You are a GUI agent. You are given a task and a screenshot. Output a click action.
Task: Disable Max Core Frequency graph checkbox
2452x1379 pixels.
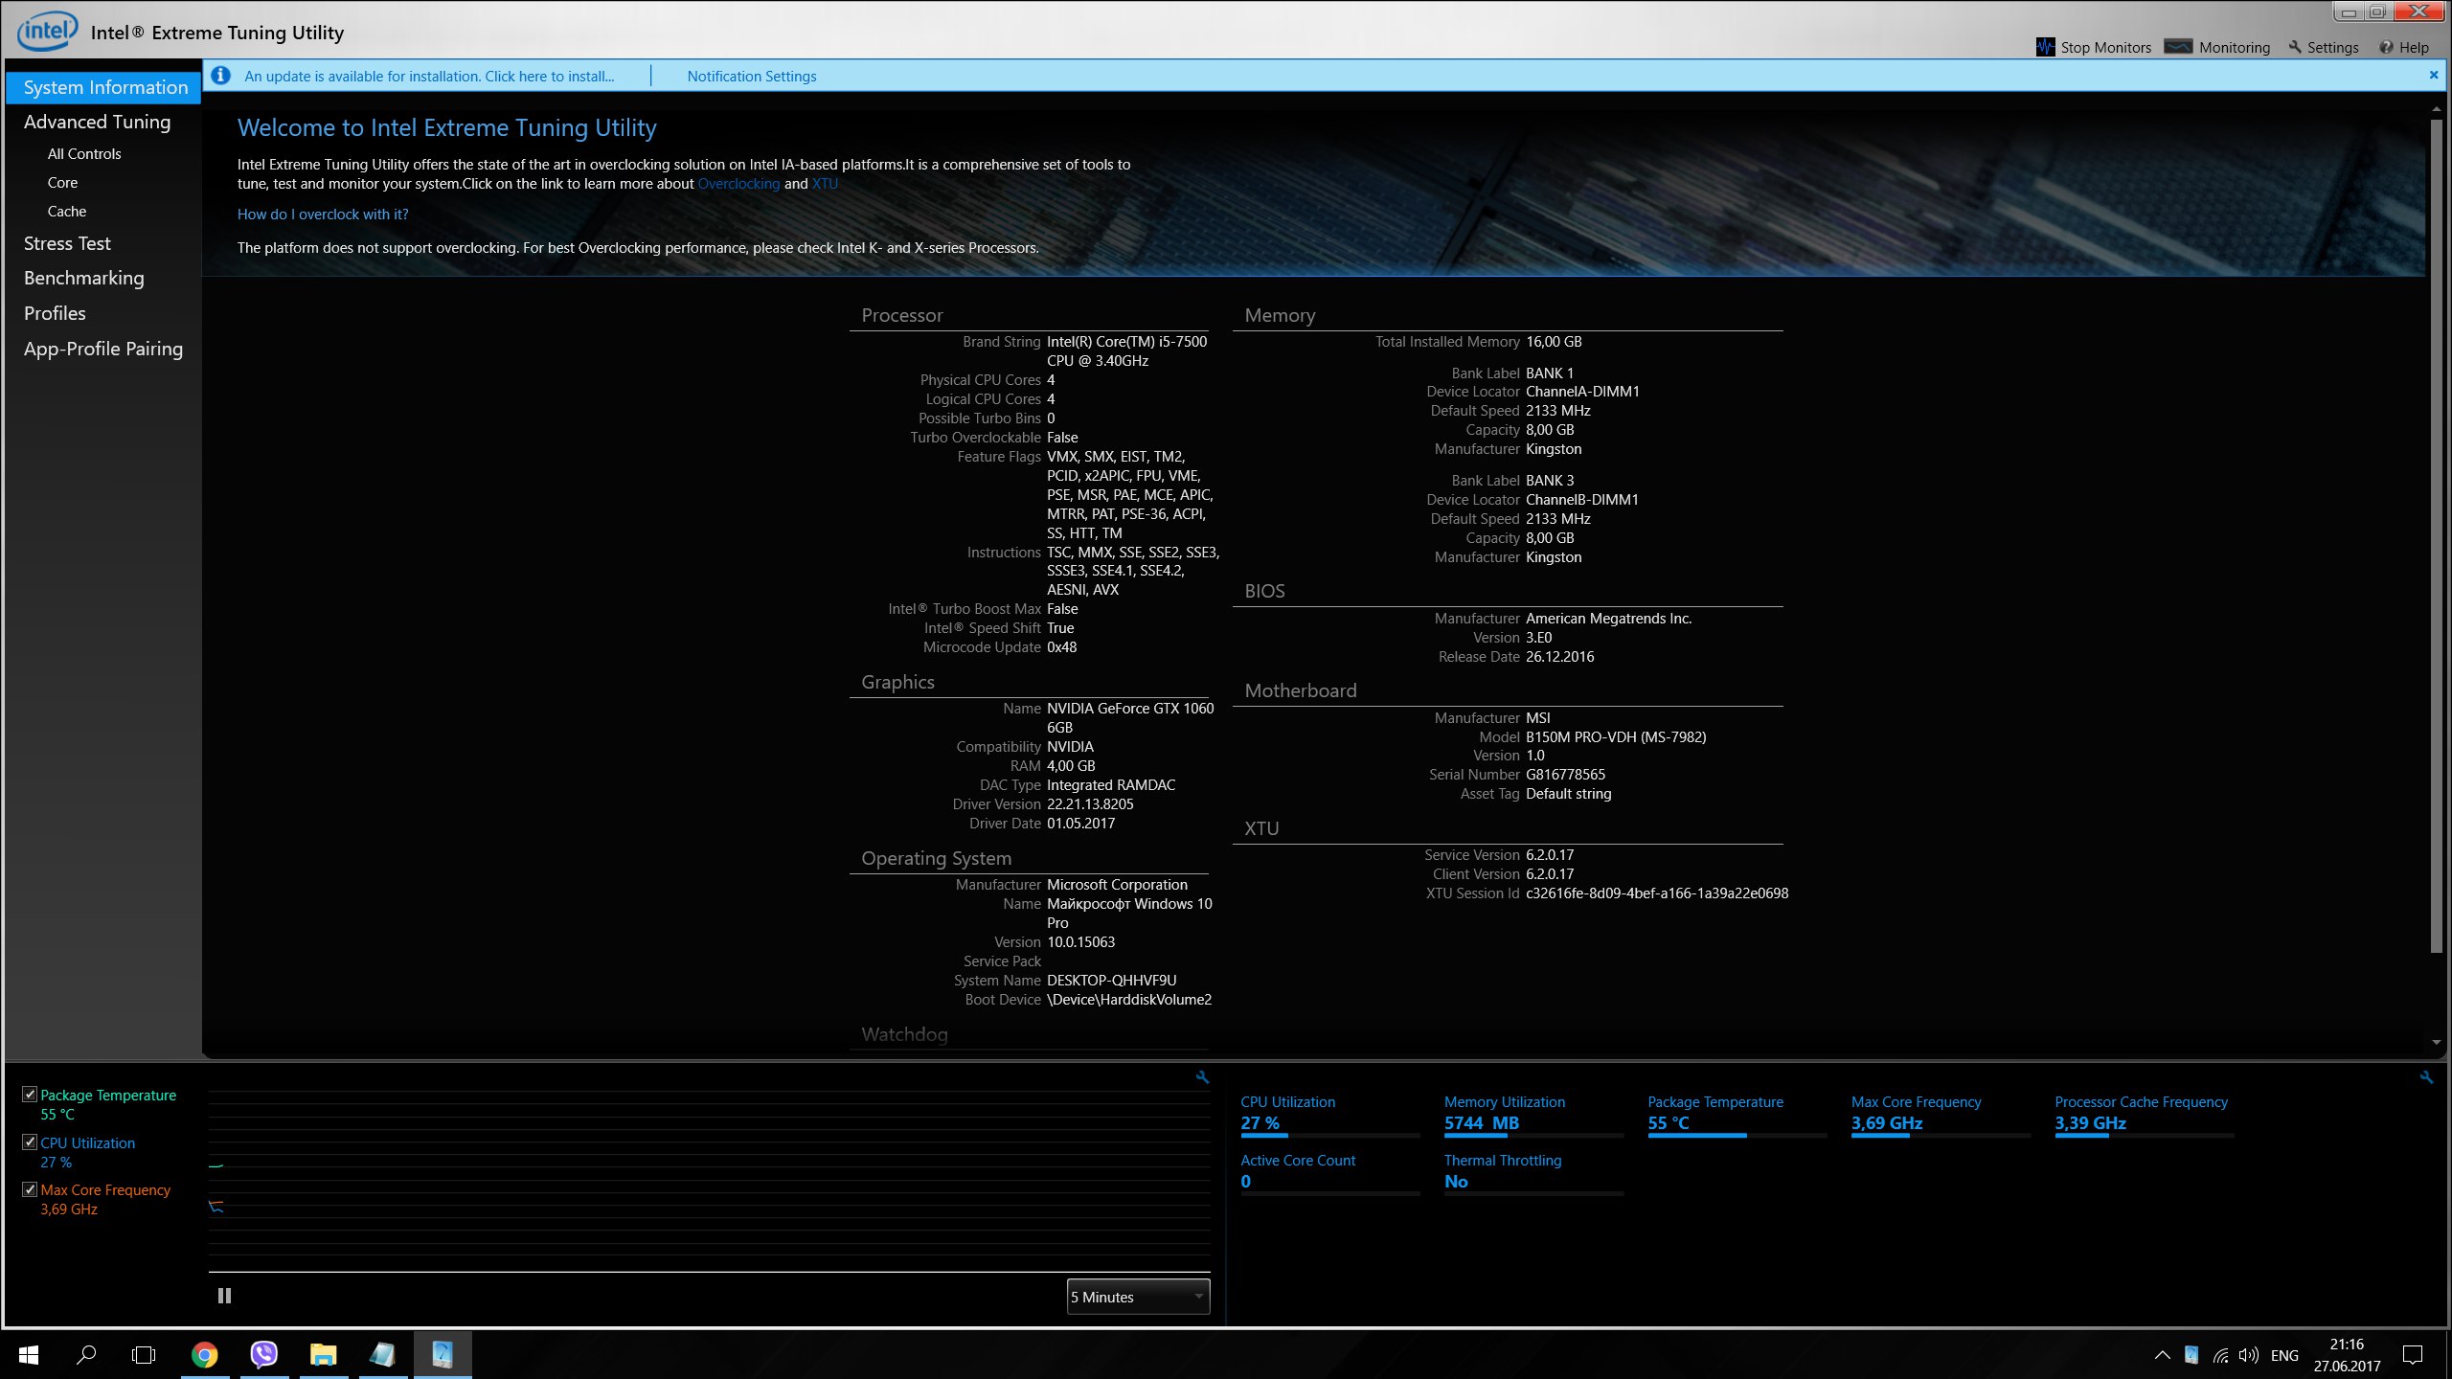[x=30, y=1189]
